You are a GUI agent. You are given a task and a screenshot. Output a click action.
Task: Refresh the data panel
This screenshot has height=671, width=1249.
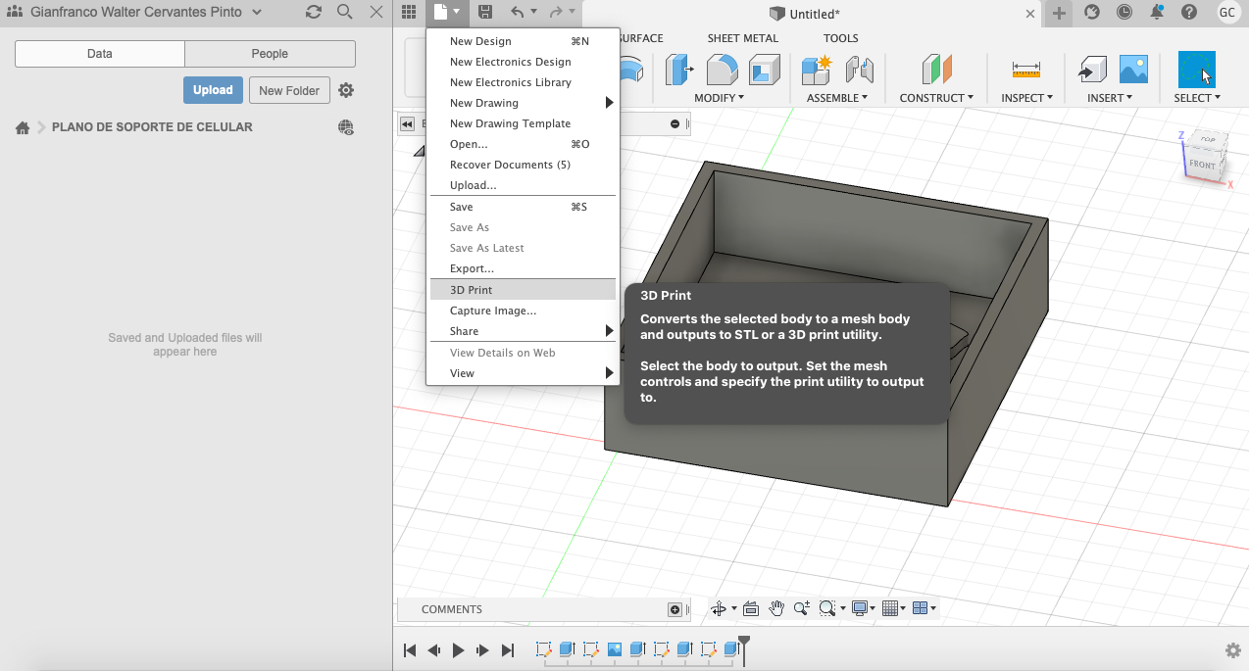coord(314,13)
